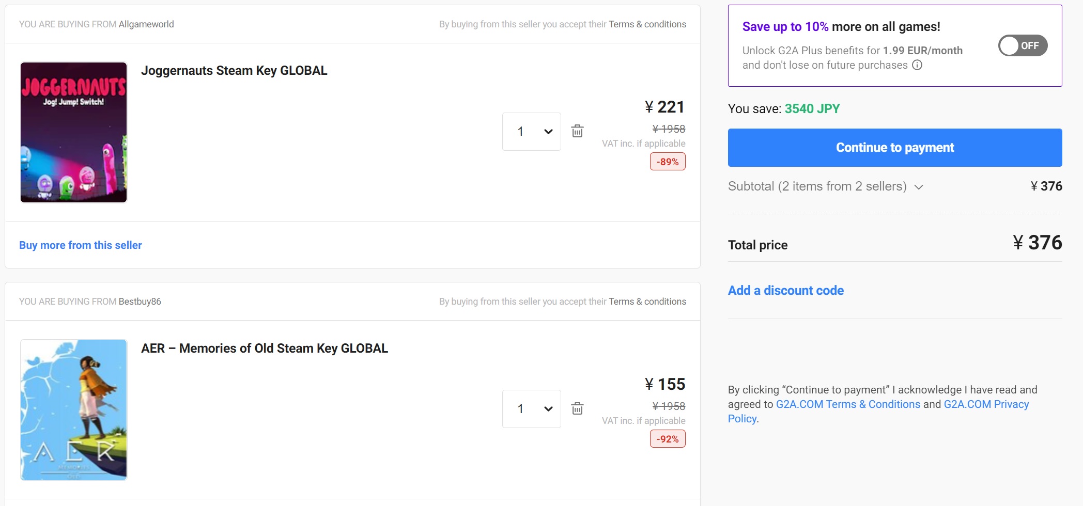
Task: Open G2A.COM Terms & Conditions link
Action: [848, 404]
